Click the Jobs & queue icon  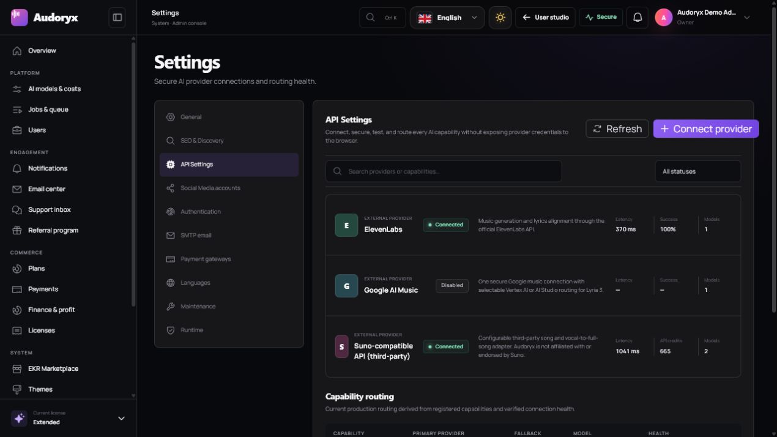(x=17, y=110)
